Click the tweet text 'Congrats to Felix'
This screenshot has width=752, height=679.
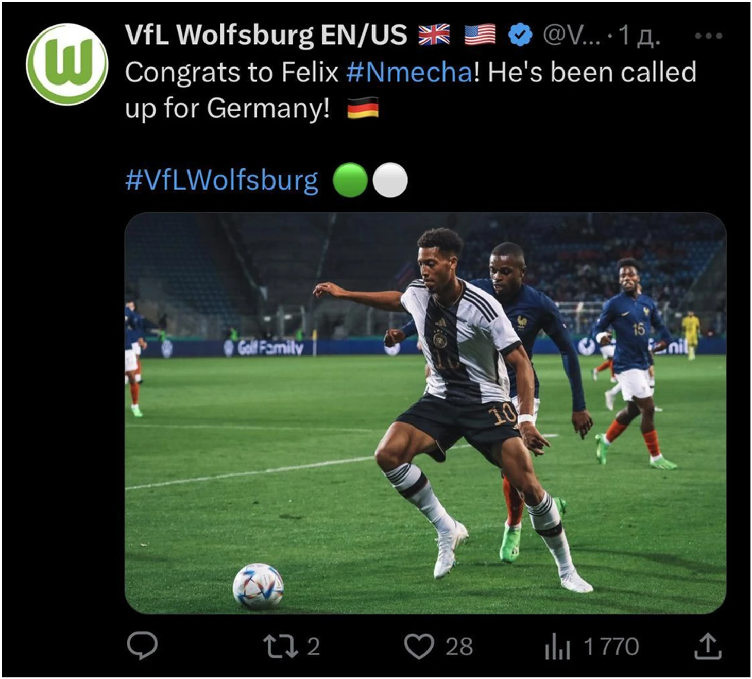pyautogui.click(x=232, y=72)
